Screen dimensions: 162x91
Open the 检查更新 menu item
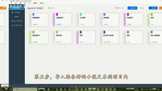35,3
